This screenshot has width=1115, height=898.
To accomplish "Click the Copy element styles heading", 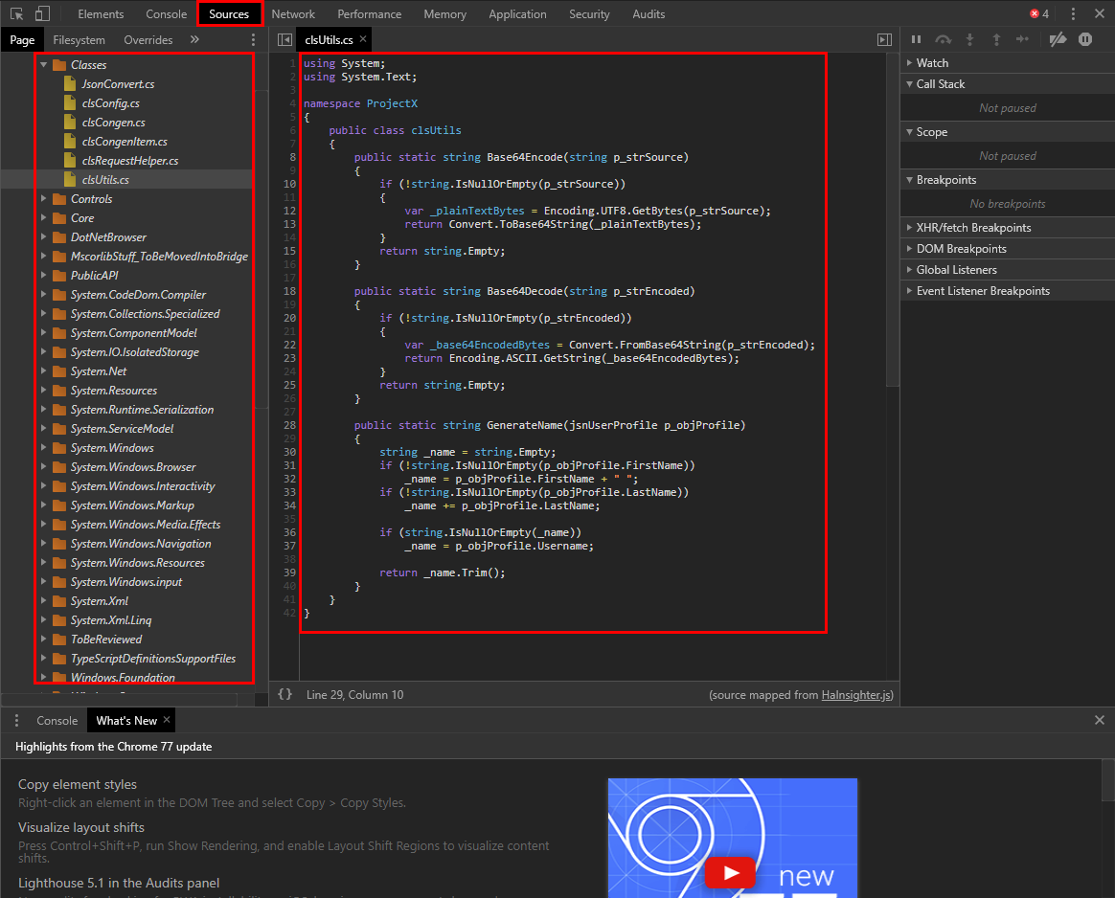I will (78, 784).
